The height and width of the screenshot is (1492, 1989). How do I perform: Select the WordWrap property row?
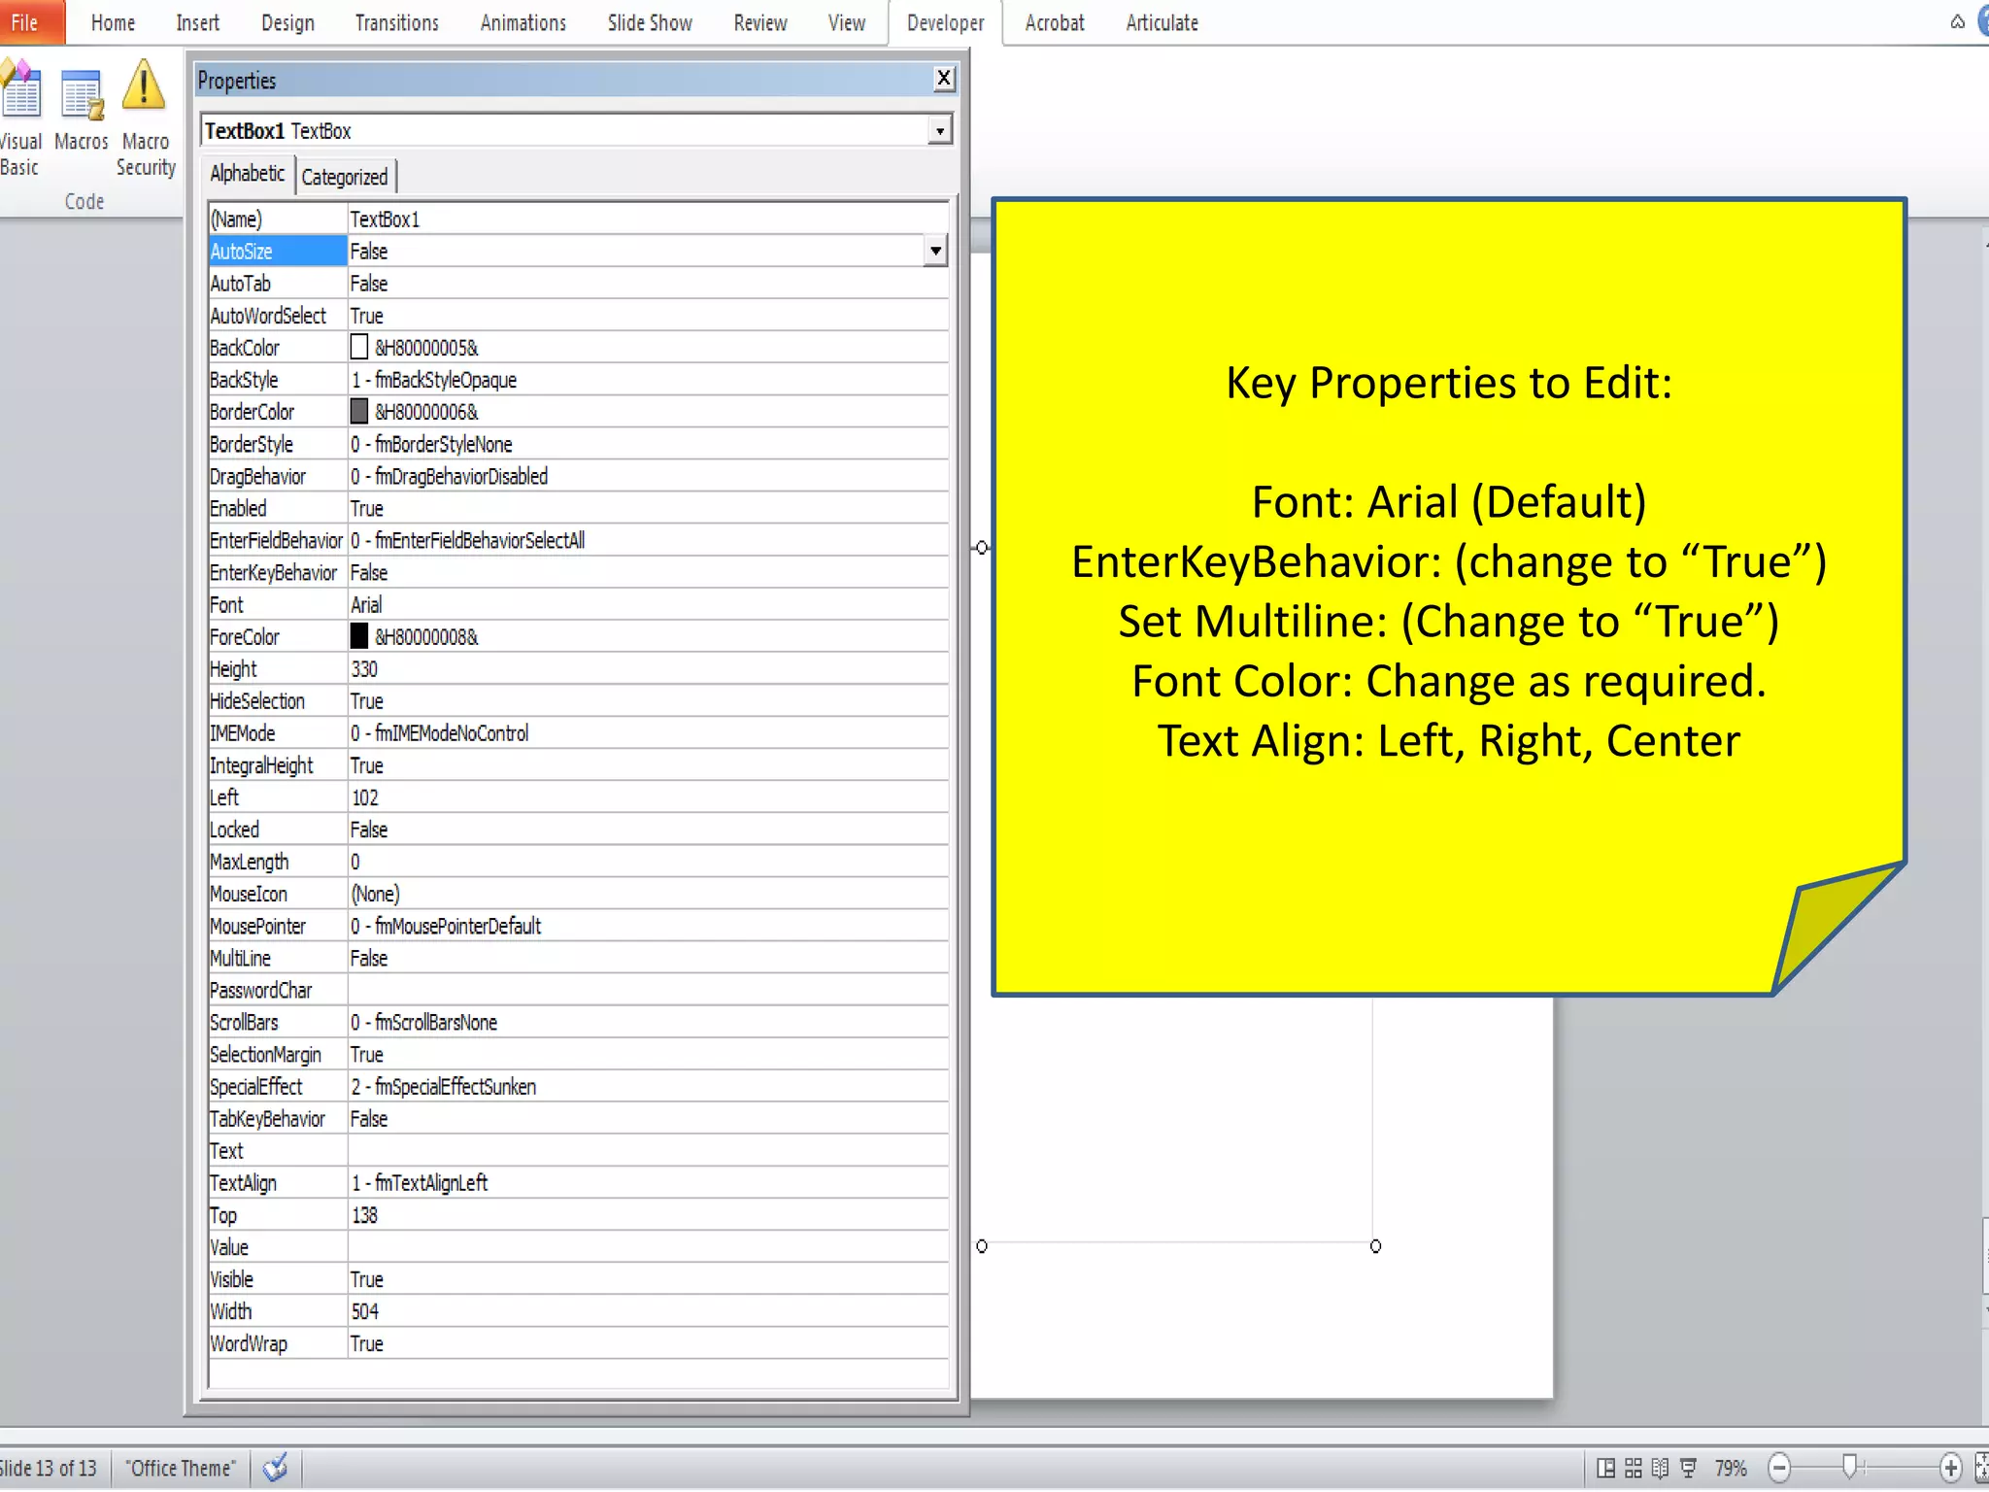click(x=579, y=1342)
